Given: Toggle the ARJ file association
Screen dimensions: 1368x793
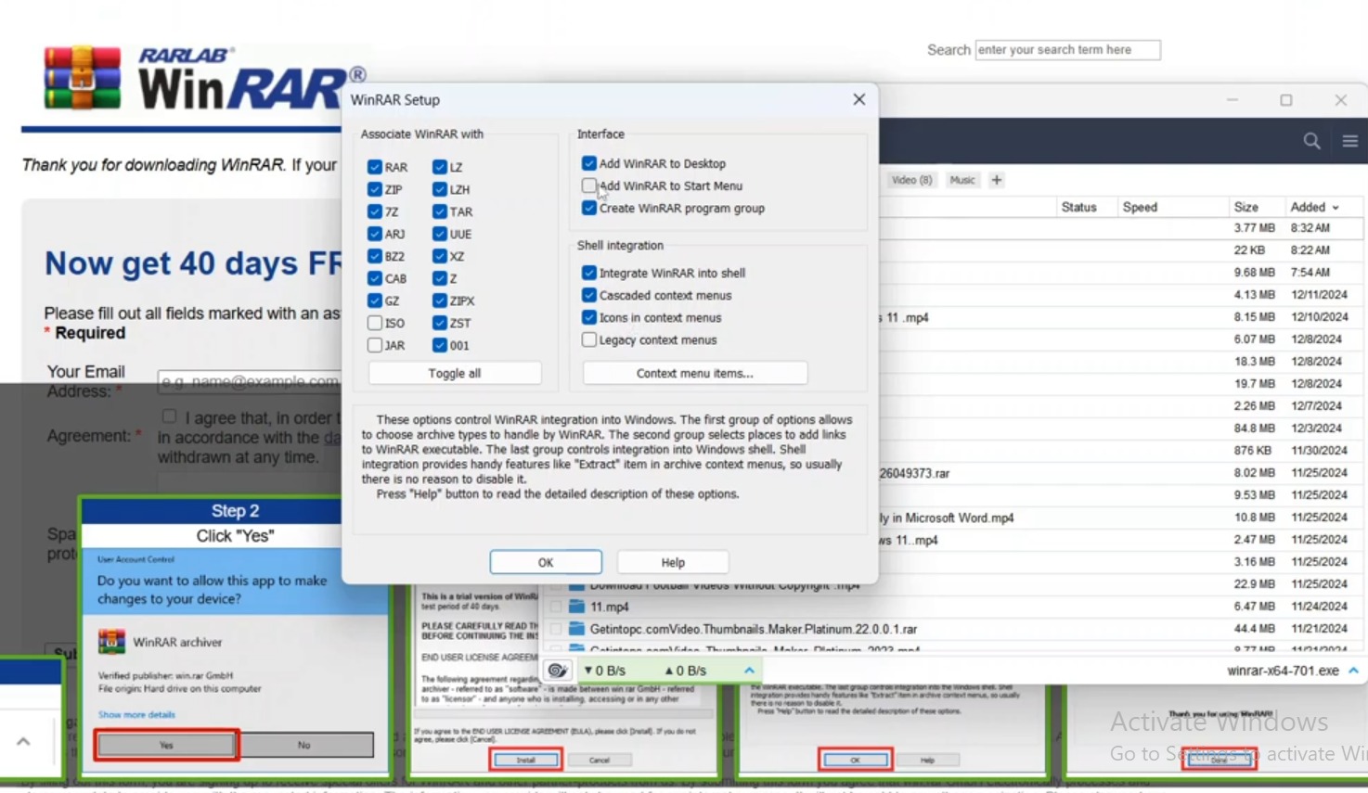Looking at the screenshot, I should pos(375,234).
